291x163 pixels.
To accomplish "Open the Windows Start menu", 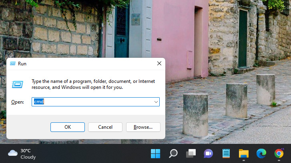I will 155,153.
